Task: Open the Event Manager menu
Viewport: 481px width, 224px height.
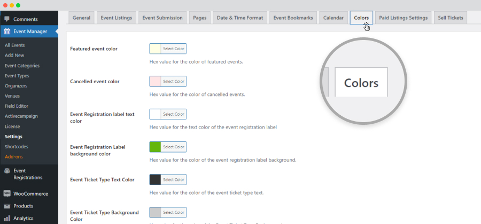Action: pyautogui.click(x=29, y=31)
